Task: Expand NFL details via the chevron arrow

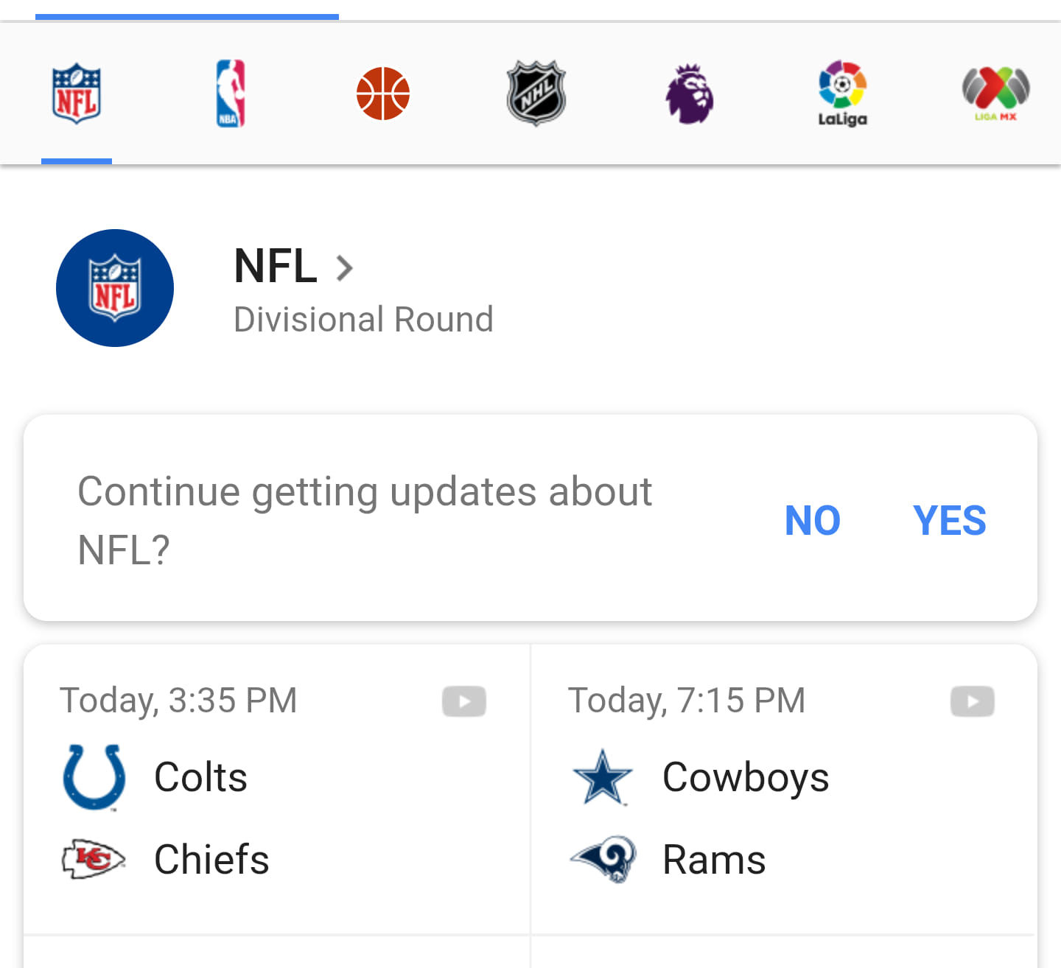Action: [344, 268]
